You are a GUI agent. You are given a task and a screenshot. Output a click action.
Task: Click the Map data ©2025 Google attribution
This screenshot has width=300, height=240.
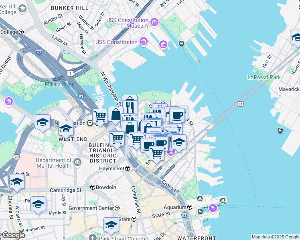275,237
